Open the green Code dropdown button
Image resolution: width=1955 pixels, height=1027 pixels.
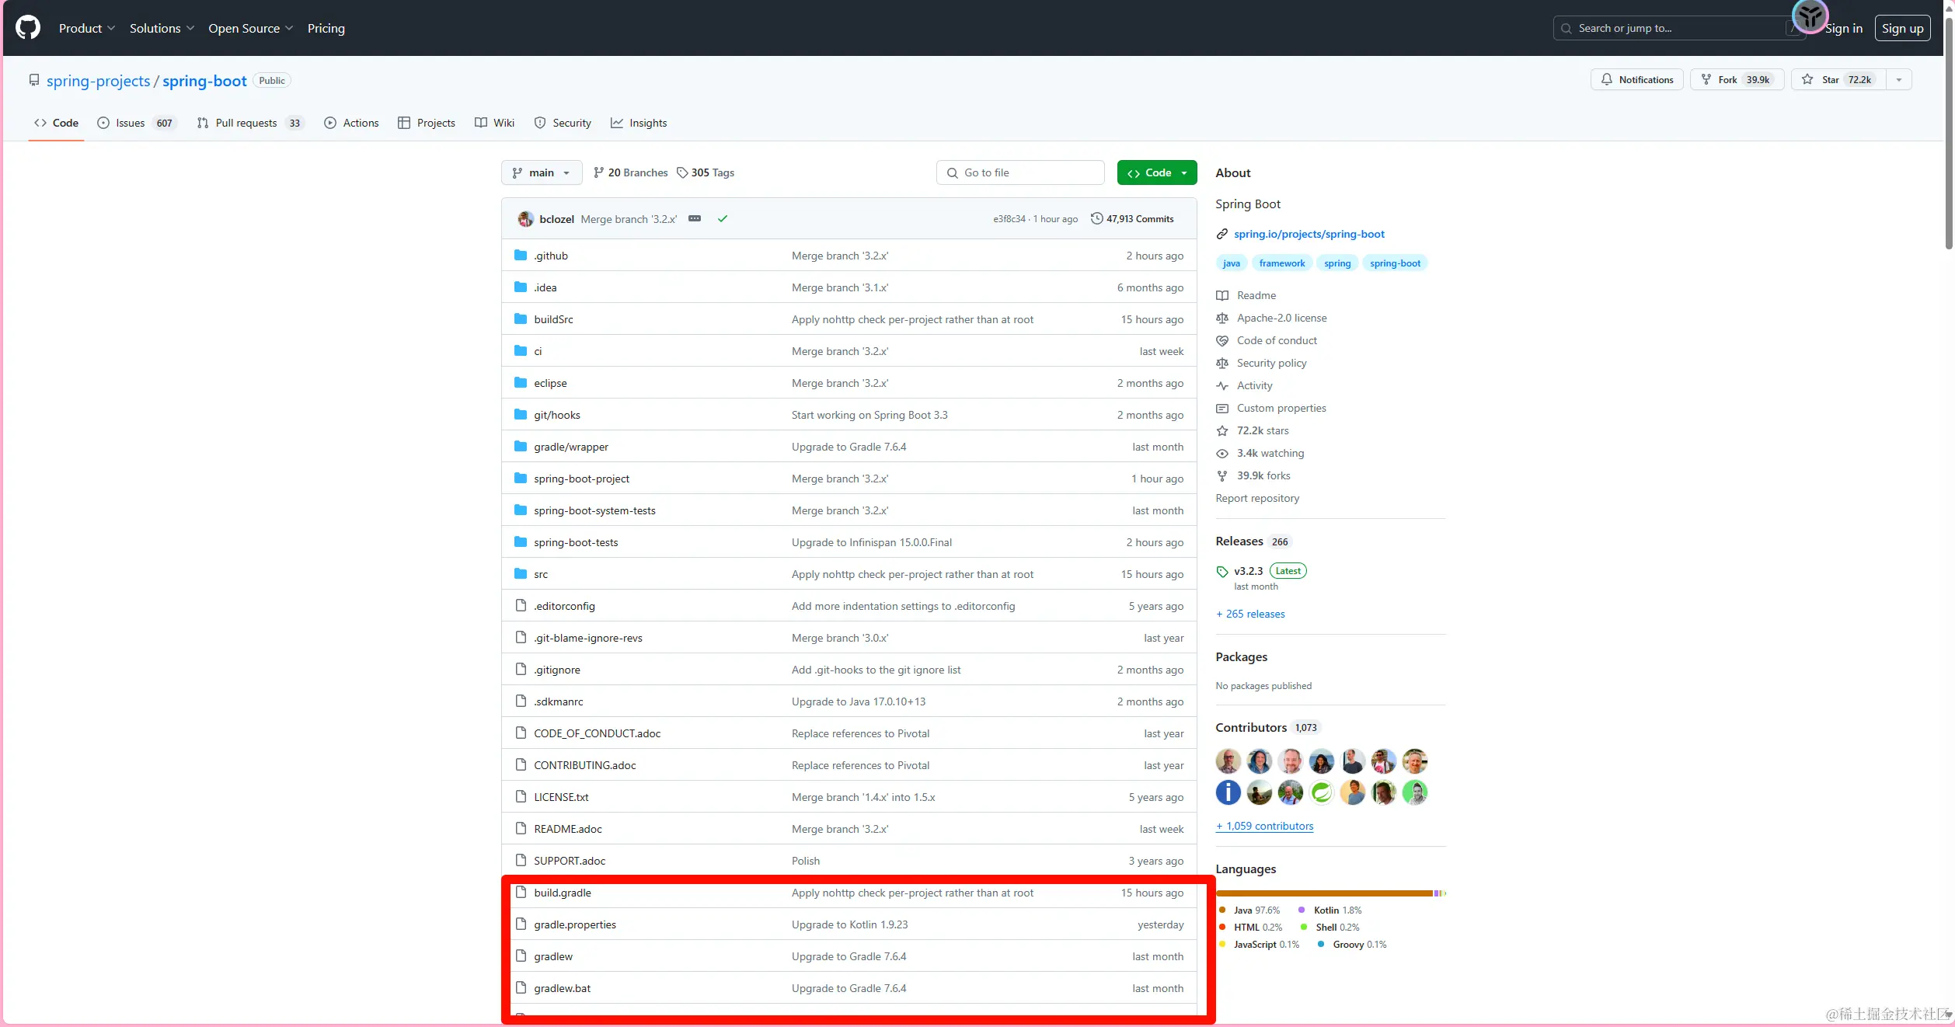click(x=1156, y=172)
